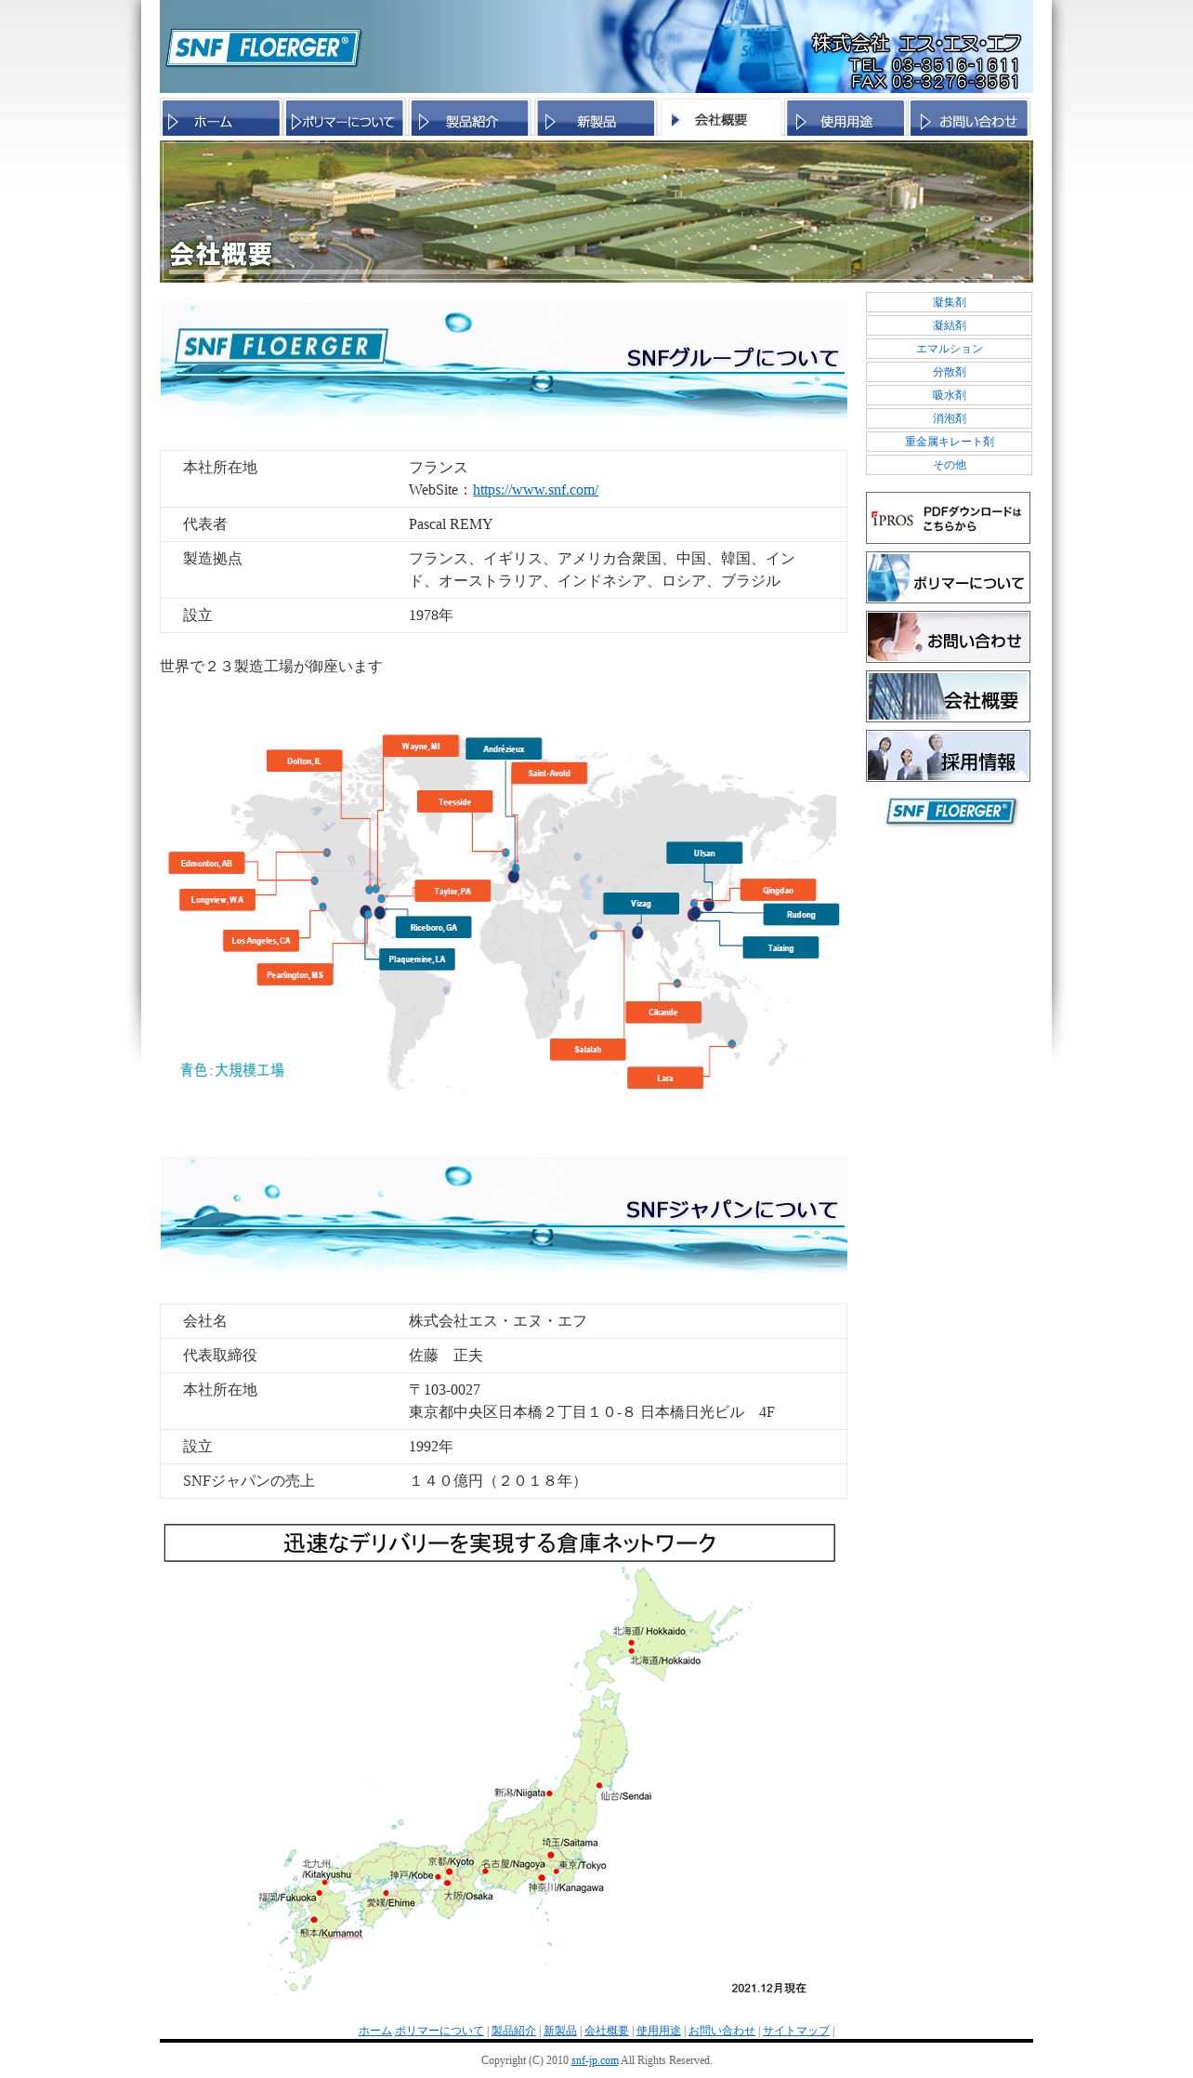Open the 会社概要 sidebar banner
Image resolution: width=1193 pixels, height=2078 pixels.
pos(948,696)
